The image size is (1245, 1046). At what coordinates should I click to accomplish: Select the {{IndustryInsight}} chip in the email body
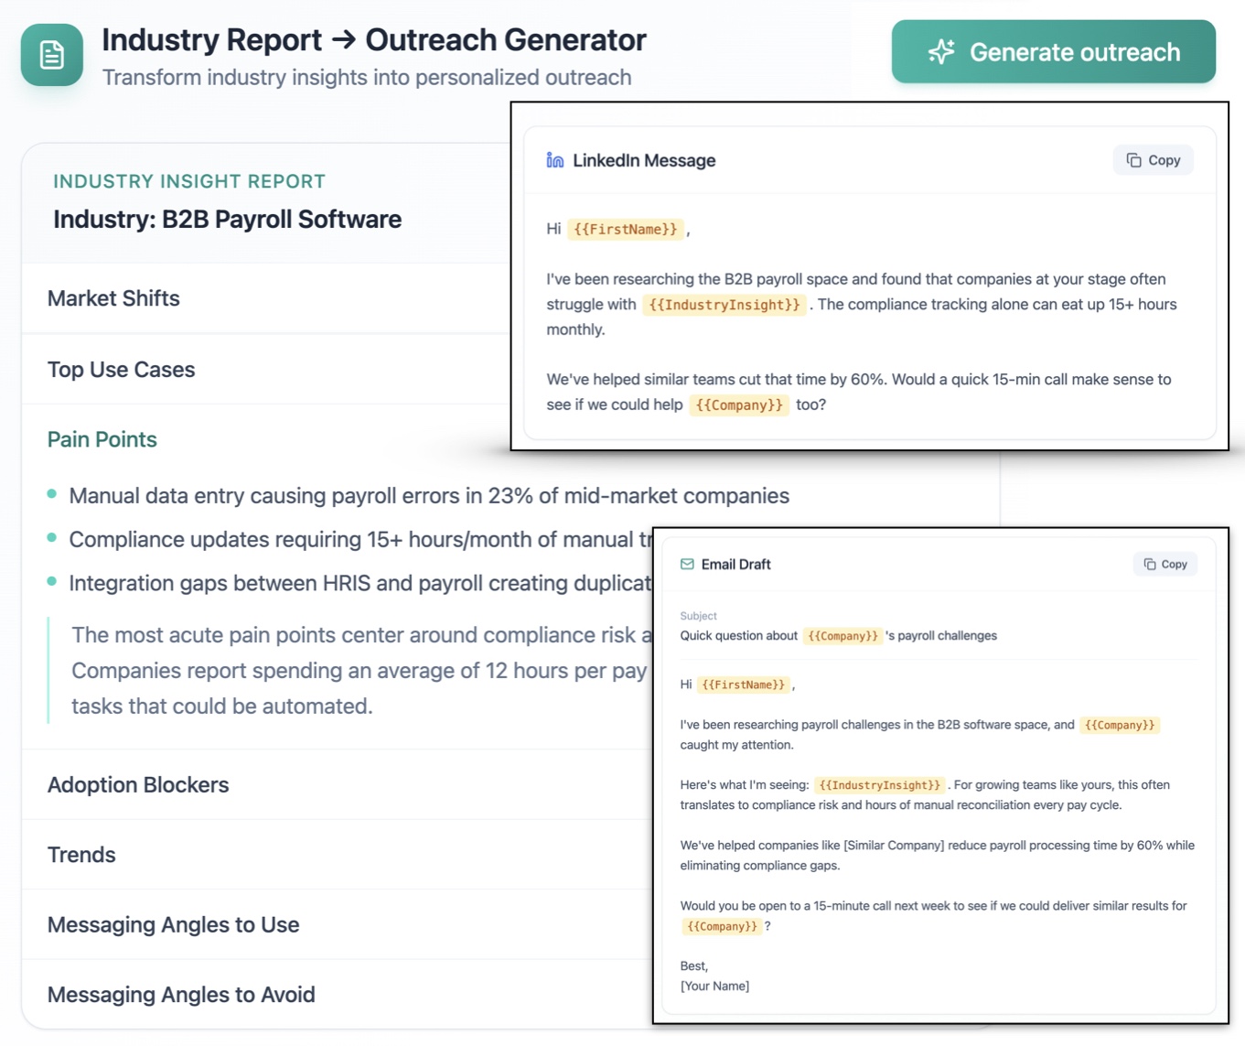click(x=880, y=784)
